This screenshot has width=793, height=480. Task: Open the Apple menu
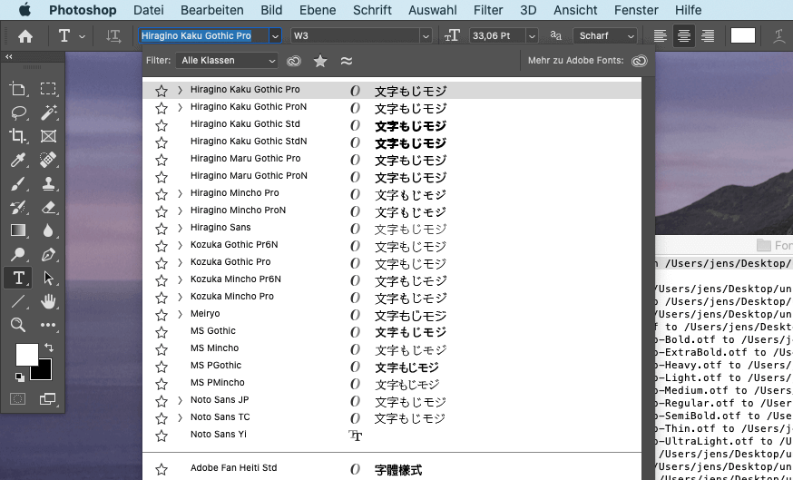(24, 10)
